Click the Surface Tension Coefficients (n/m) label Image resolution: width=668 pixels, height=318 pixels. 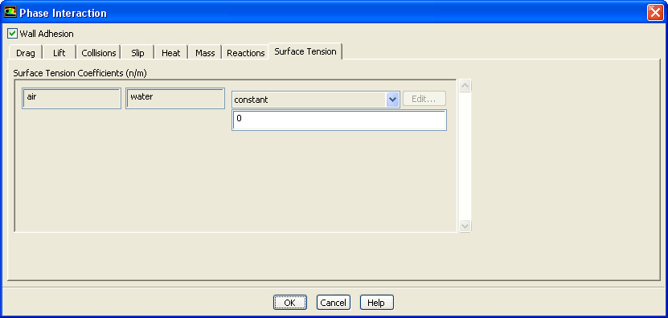[80, 73]
